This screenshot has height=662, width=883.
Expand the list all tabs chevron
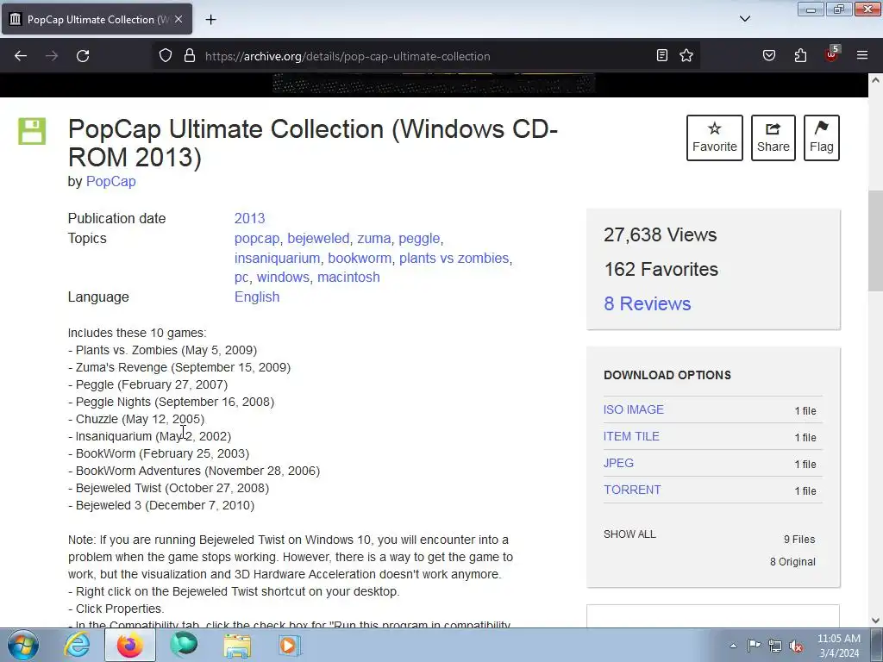pyautogui.click(x=745, y=19)
